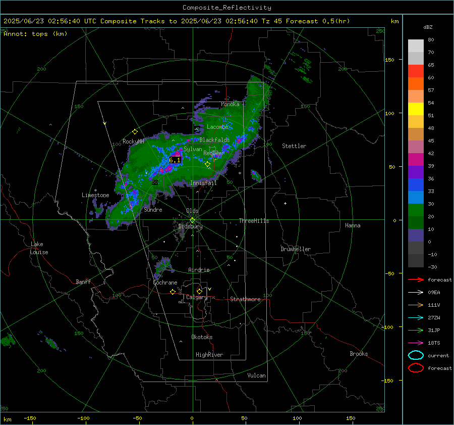454x425 pixels.
Task: Click the yellow diamond marker below RedDeer
Action: [207, 164]
